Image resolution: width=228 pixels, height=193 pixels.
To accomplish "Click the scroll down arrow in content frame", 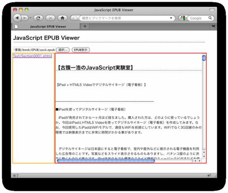I will [204, 157].
